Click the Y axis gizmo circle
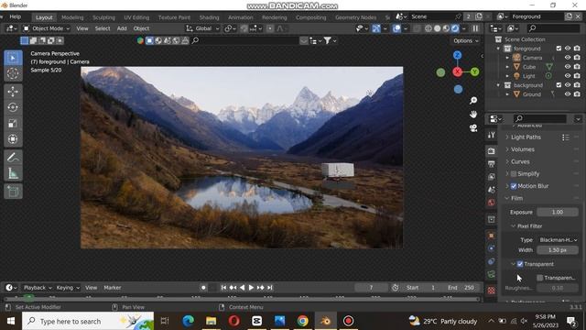 (474, 71)
